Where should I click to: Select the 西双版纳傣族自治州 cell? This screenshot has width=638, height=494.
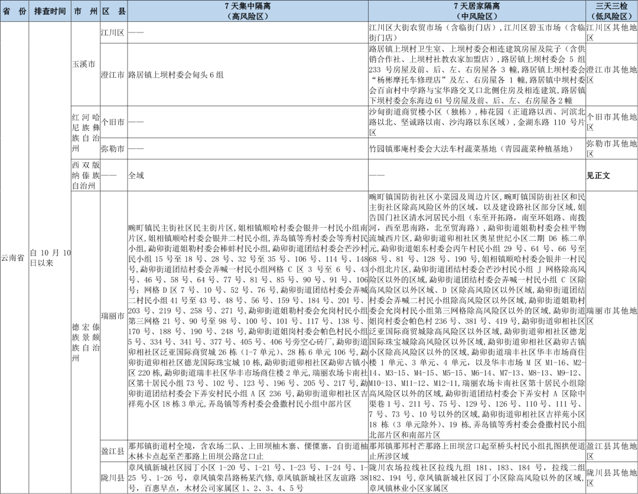coord(86,175)
